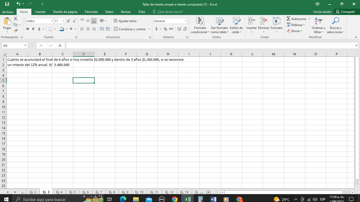
Task: Switch to the Fórmulas ribbon tab
Action: (91, 12)
